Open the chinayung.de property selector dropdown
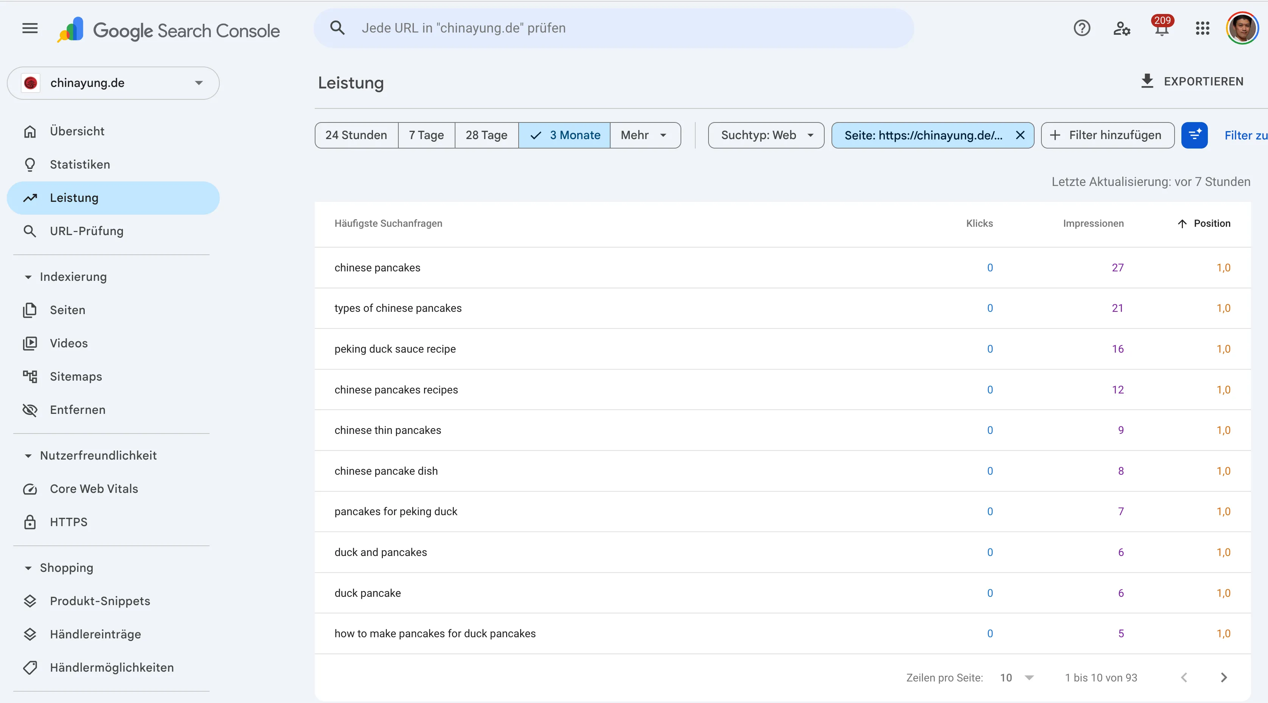This screenshot has height=703, width=1268. click(113, 83)
